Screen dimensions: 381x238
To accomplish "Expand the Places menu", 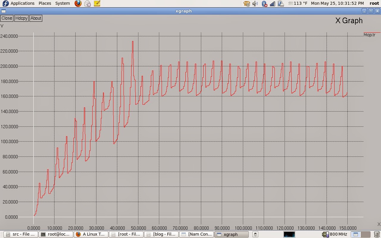I will pyautogui.click(x=45, y=3).
